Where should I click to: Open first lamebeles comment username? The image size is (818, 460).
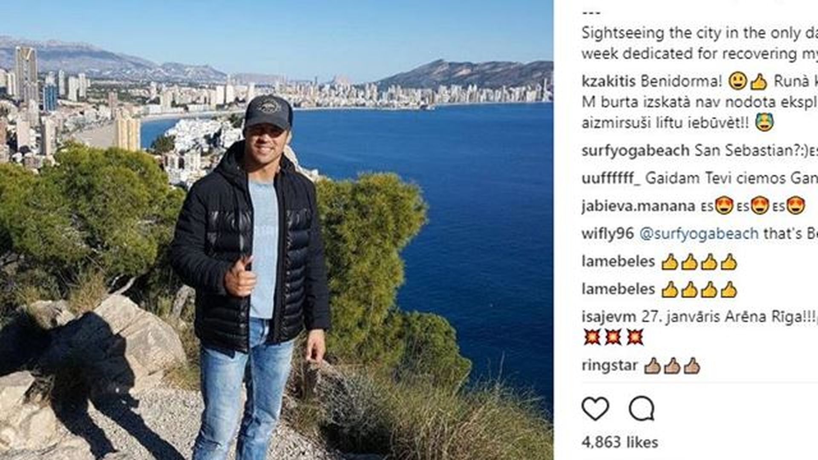point(618,262)
